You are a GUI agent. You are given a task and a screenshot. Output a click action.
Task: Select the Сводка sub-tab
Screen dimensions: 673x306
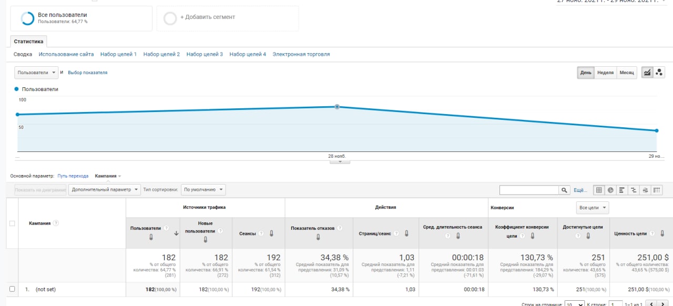(23, 54)
